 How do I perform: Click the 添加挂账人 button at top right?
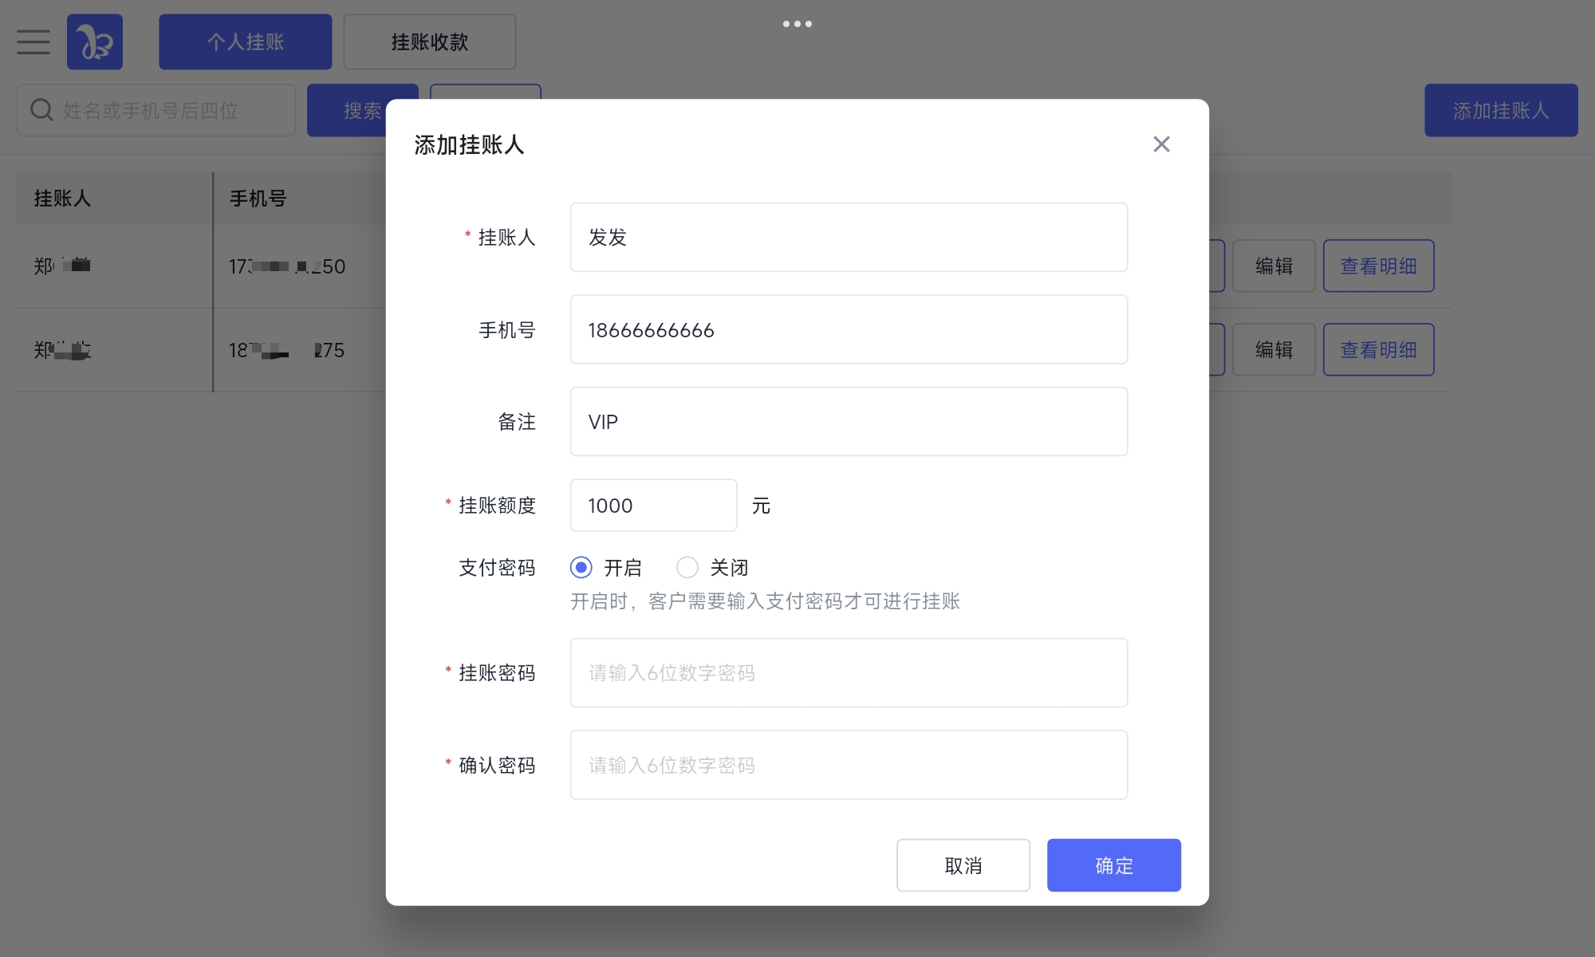click(1500, 110)
